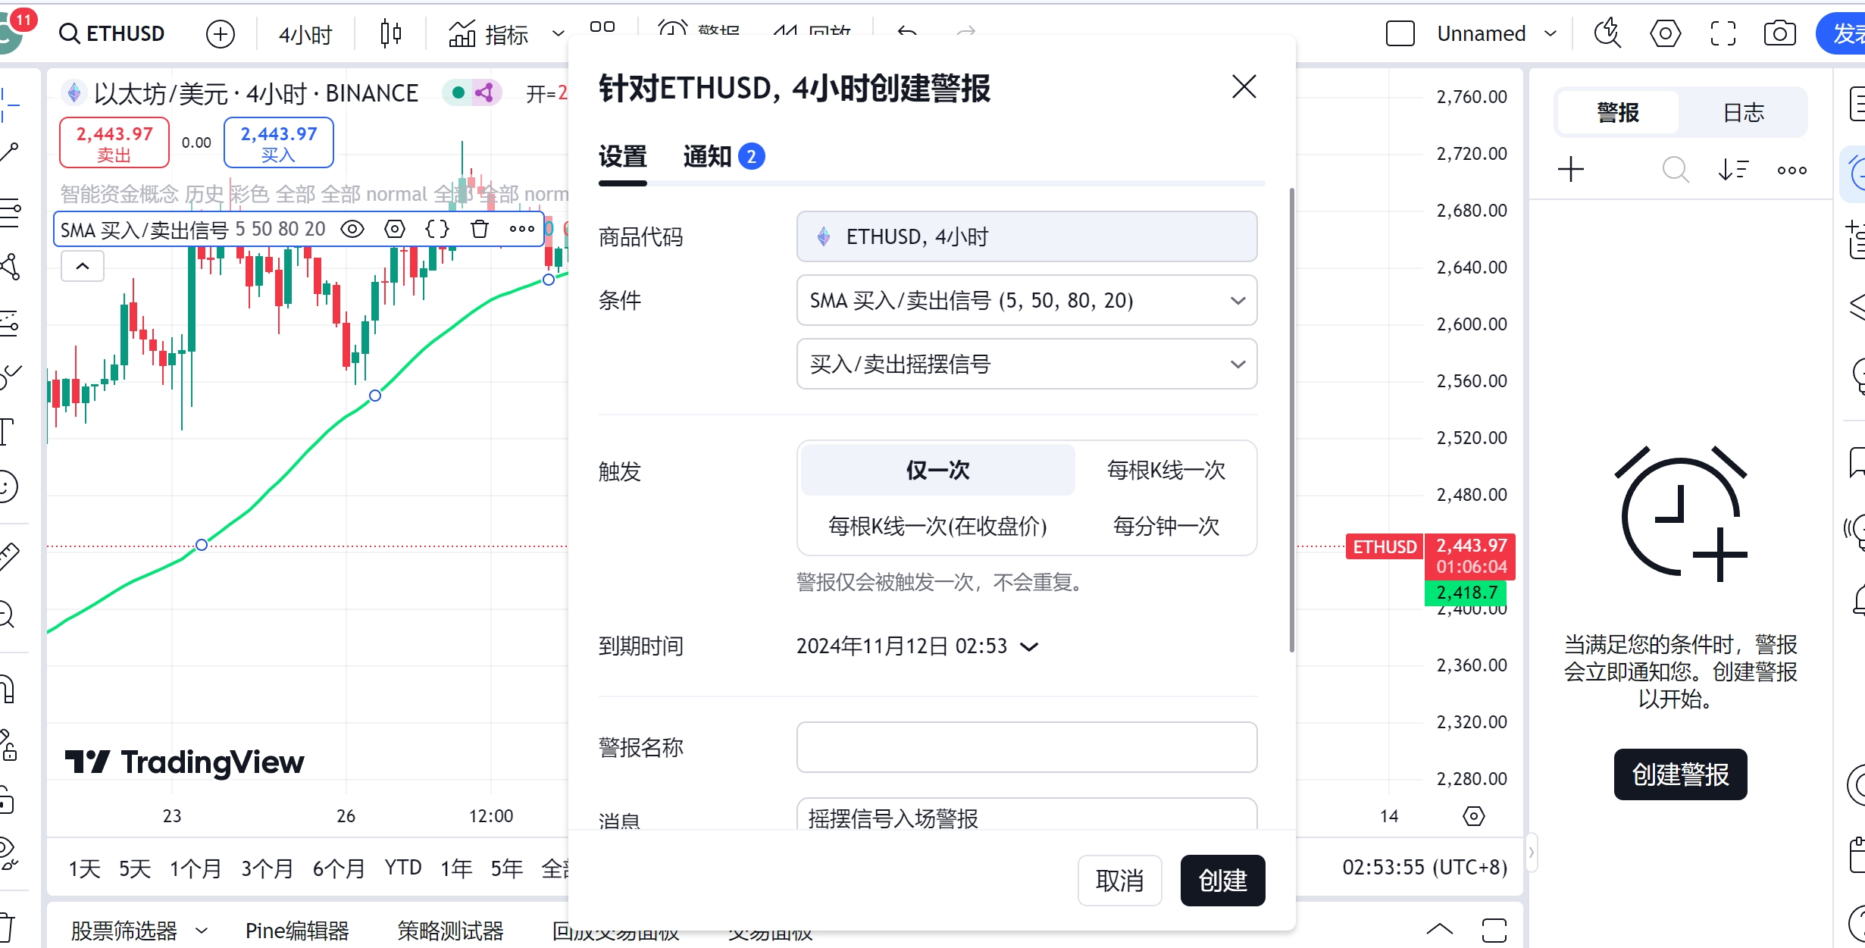The width and height of the screenshot is (1865, 948).
Task: Close the create alert dialog
Action: tap(1244, 87)
